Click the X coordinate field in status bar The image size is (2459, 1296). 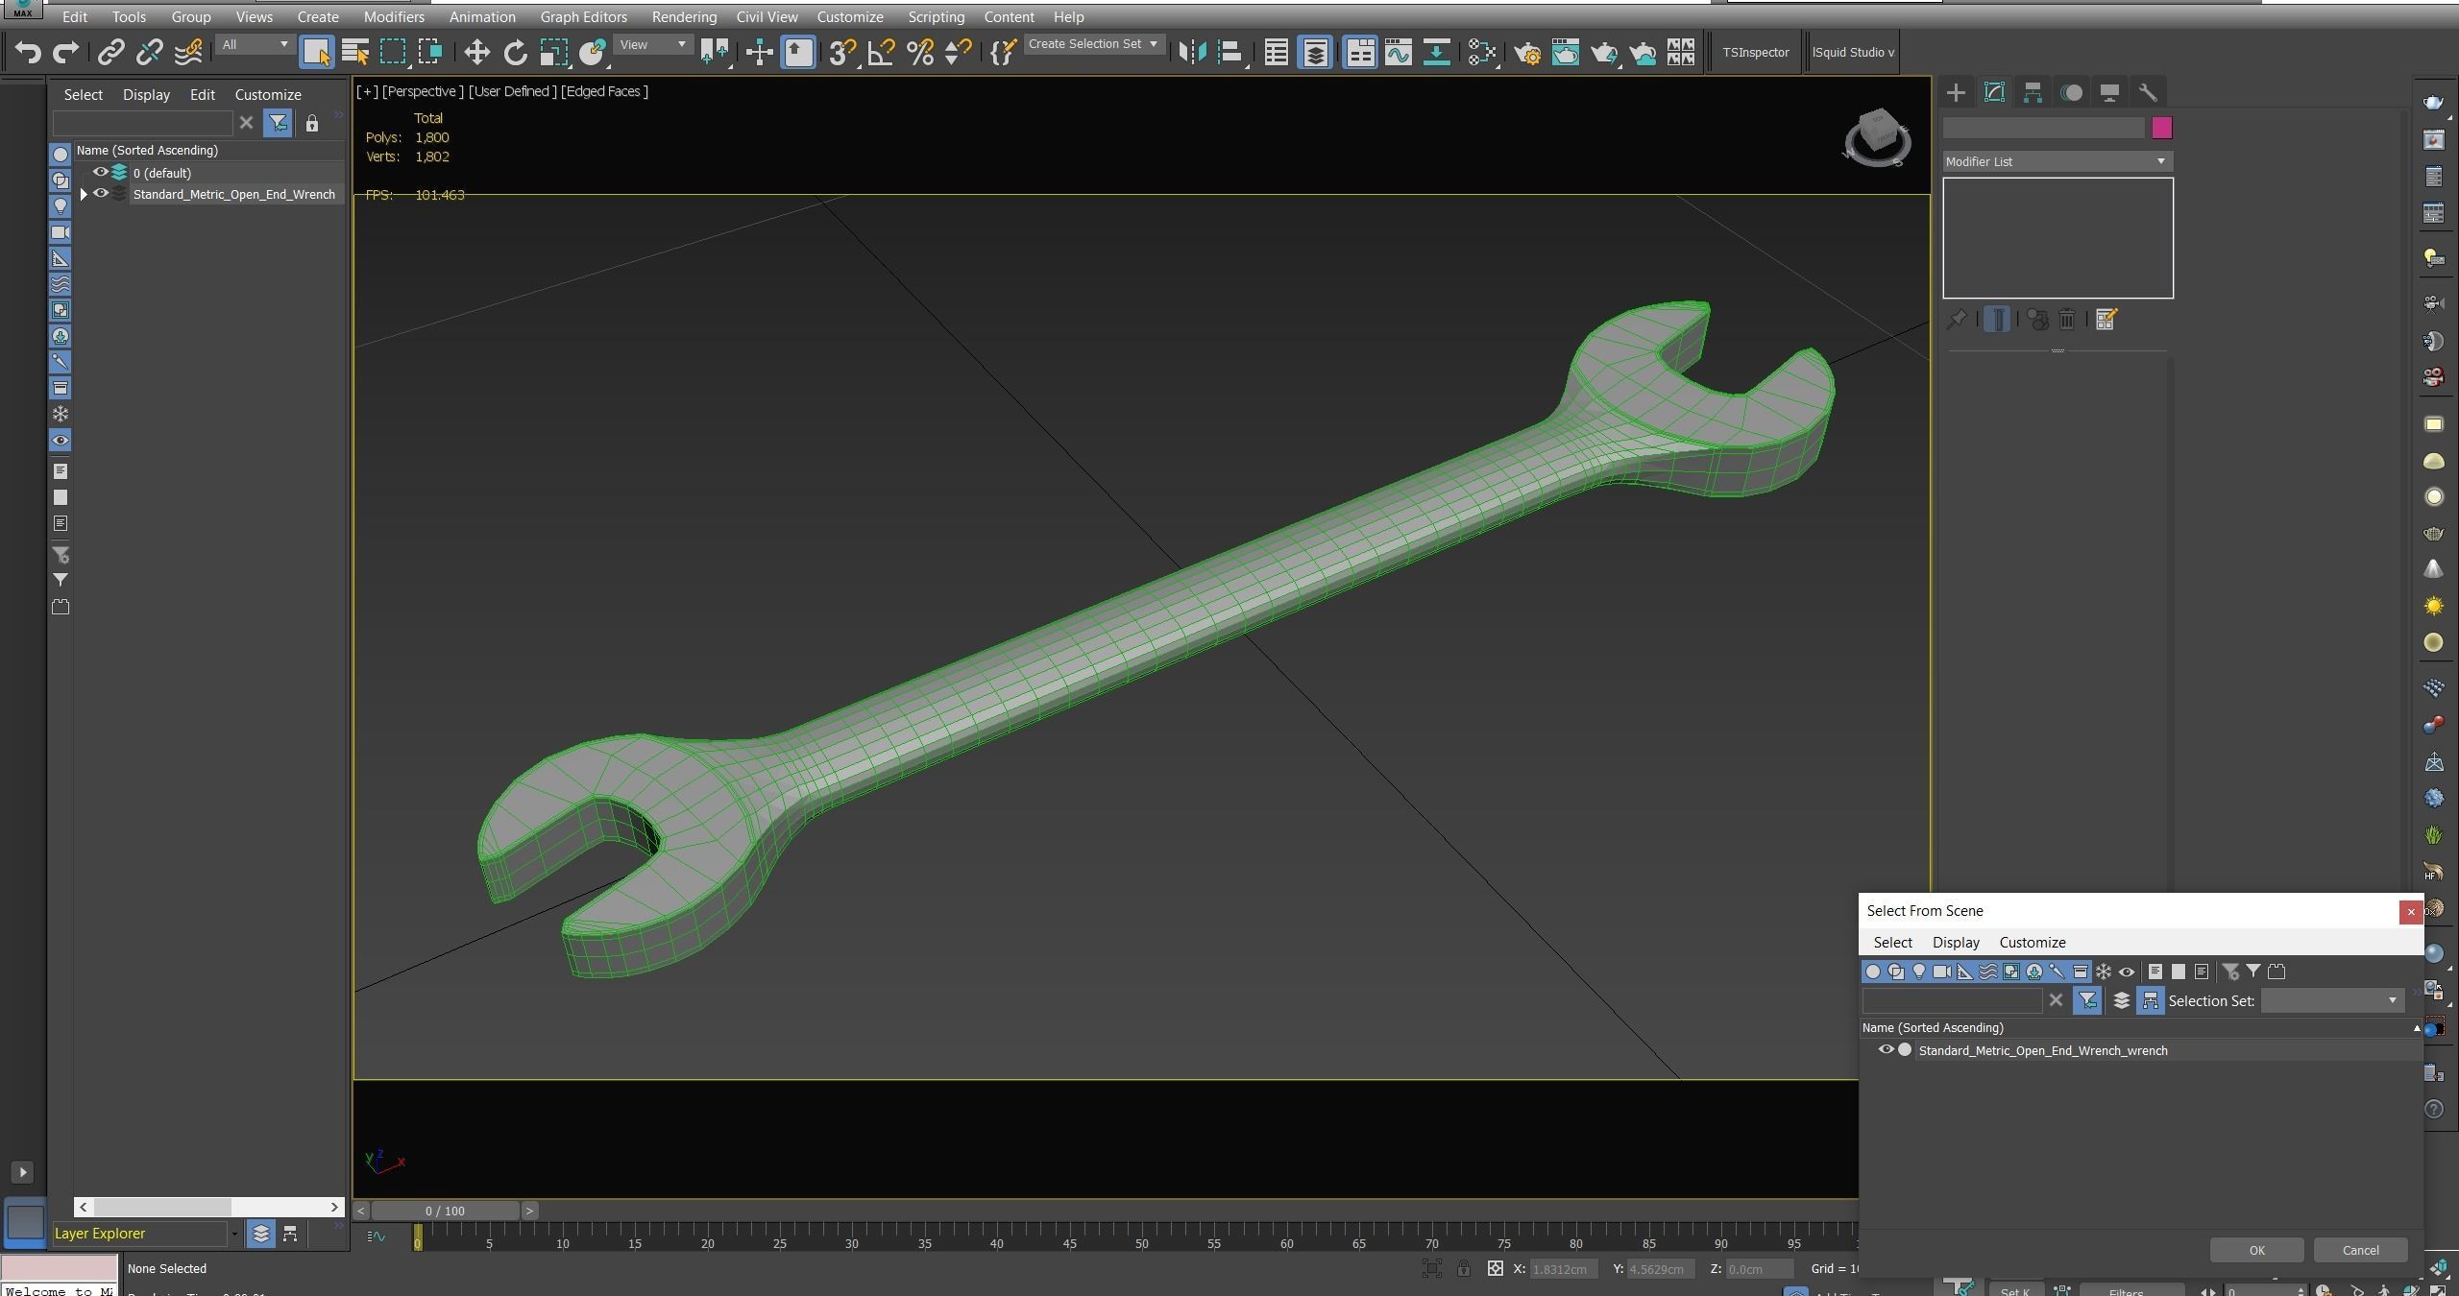click(x=1564, y=1268)
